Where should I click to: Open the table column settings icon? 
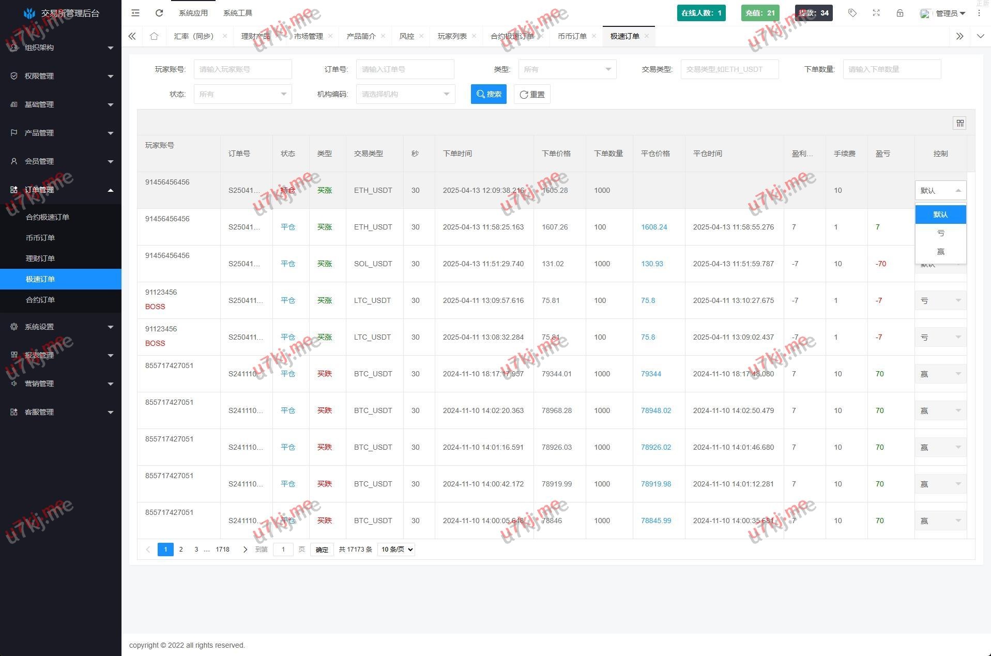click(959, 123)
